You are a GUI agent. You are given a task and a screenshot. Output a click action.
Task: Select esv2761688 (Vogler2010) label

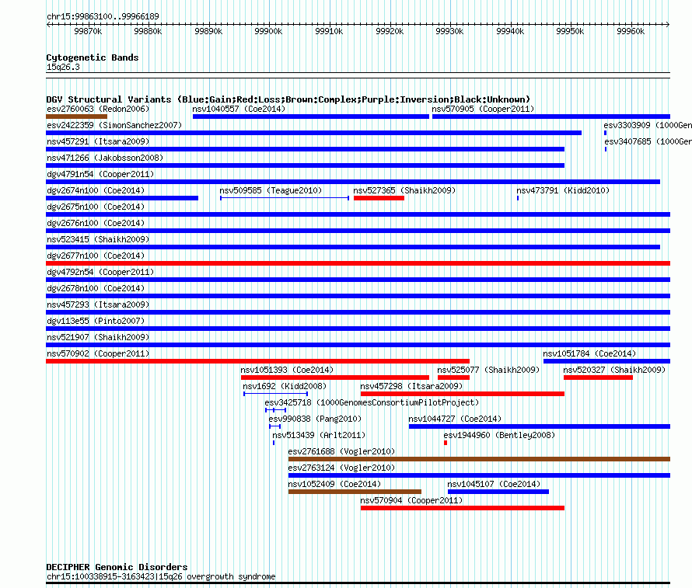click(341, 451)
